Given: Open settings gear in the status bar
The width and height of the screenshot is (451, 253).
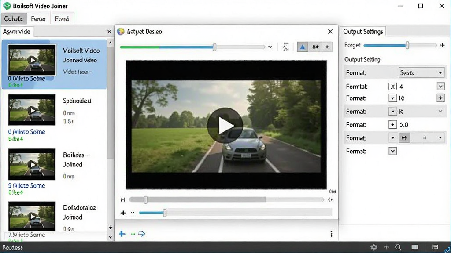Looking at the screenshot, I should (x=373, y=247).
